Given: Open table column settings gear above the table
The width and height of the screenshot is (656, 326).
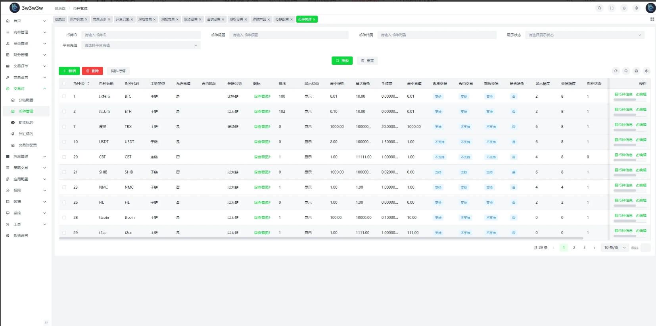Looking at the screenshot, I should (646, 71).
